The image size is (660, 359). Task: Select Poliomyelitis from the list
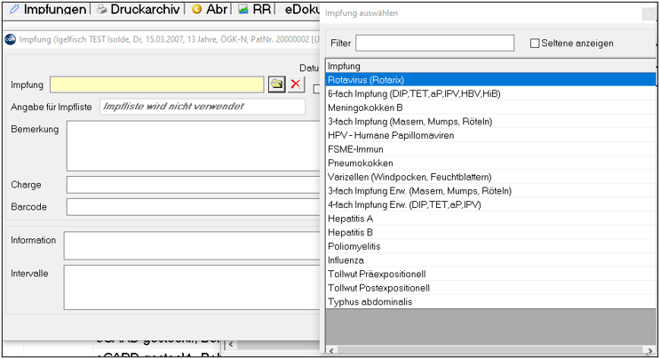tap(491, 246)
